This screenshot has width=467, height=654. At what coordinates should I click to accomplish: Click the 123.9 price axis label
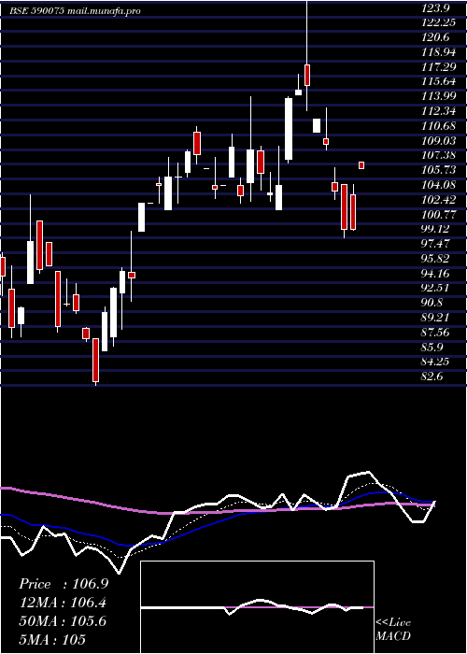[437, 7]
